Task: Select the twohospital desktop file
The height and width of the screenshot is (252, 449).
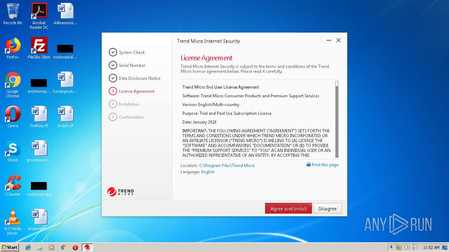Action: pyautogui.click(x=65, y=51)
